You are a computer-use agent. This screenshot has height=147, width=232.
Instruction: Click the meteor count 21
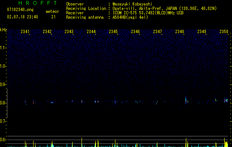tap(53, 17)
